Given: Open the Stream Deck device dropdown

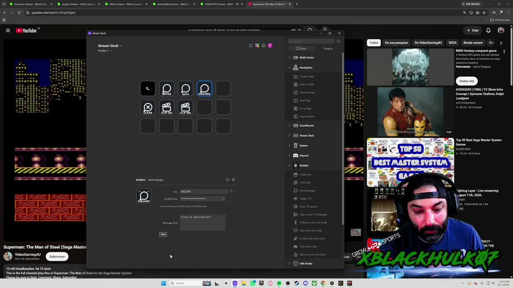Looking at the screenshot, I should click(x=110, y=46).
